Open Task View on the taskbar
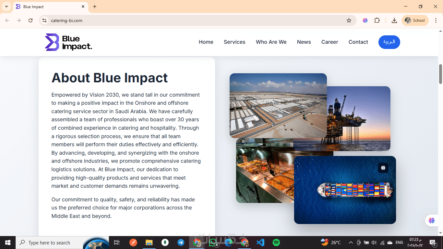Viewport: 443px width, 249px height. pos(117,243)
